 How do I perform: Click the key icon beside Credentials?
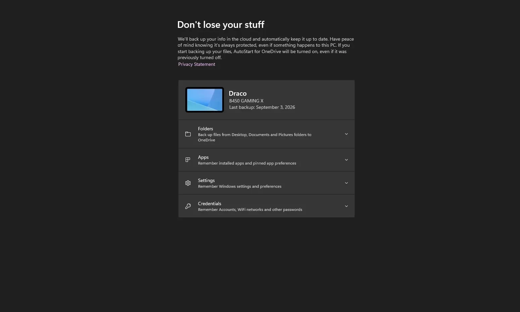pos(188,206)
